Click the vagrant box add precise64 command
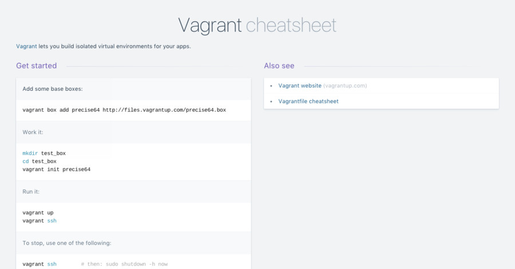 click(62, 110)
